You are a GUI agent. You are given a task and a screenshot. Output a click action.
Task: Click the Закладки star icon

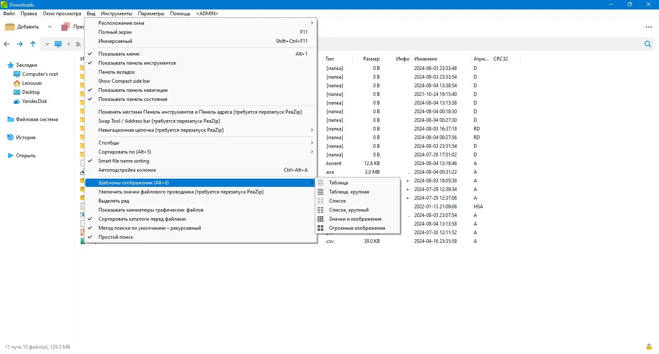pyautogui.click(x=11, y=65)
